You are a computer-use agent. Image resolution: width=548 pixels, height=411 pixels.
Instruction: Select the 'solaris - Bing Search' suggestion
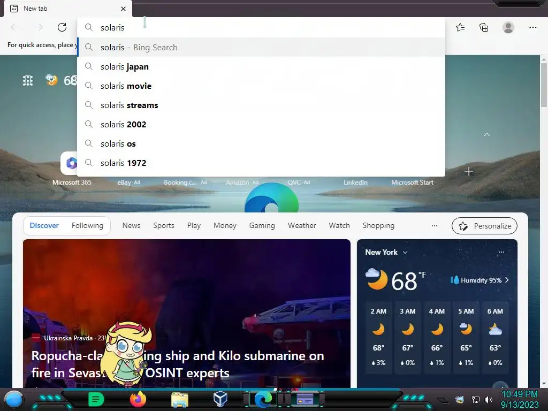pos(261,47)
